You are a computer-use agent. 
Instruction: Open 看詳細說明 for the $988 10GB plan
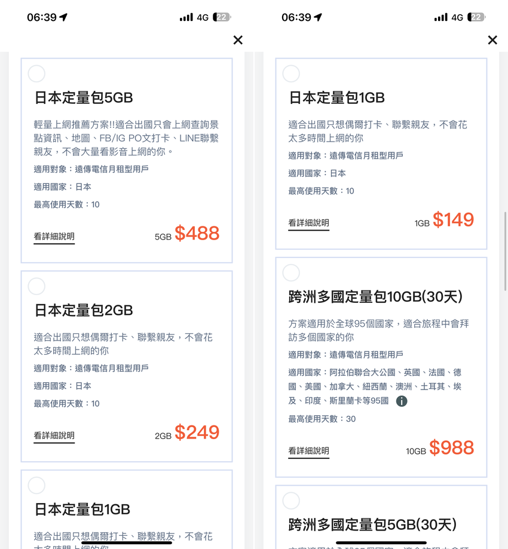pos(308,451)
